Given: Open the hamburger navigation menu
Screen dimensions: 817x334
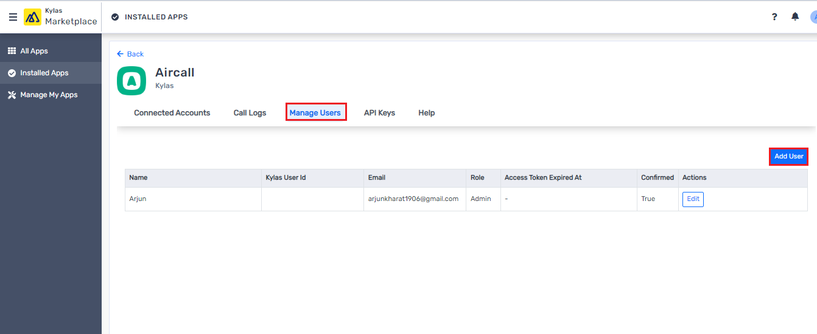Looking at the screenshot, I should [x=13, y=17].
